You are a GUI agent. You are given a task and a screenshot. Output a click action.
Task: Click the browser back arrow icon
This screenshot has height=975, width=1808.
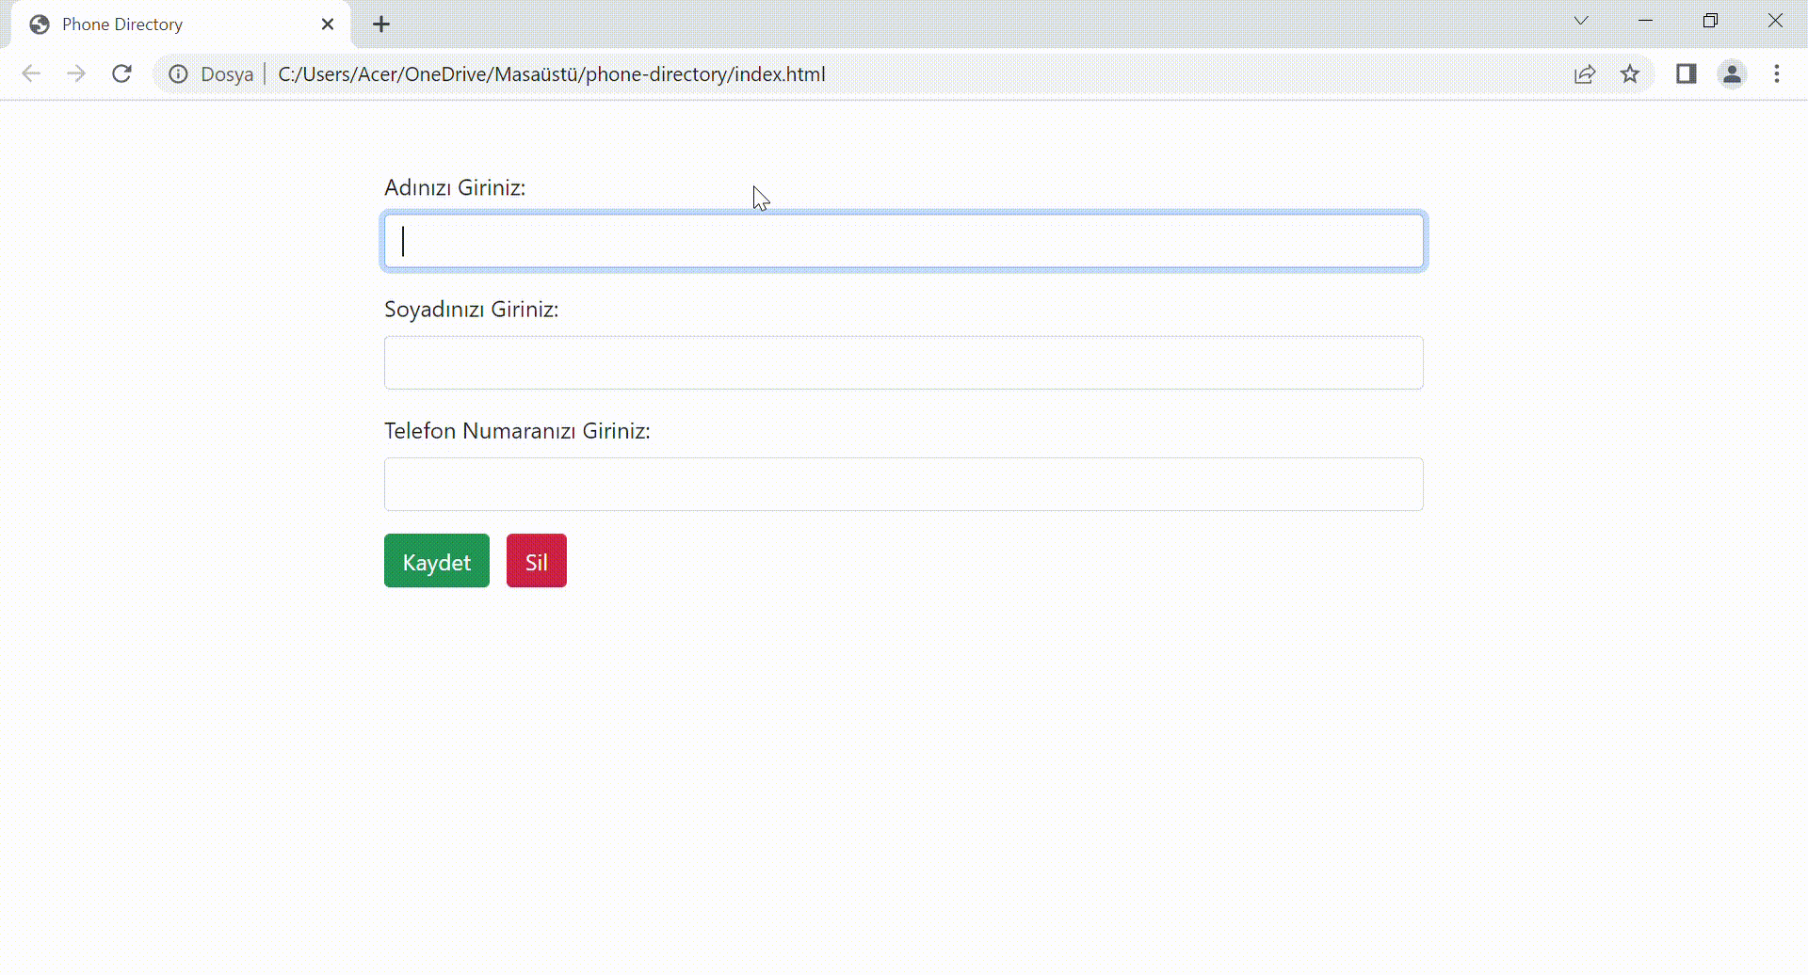coord(31,73)
